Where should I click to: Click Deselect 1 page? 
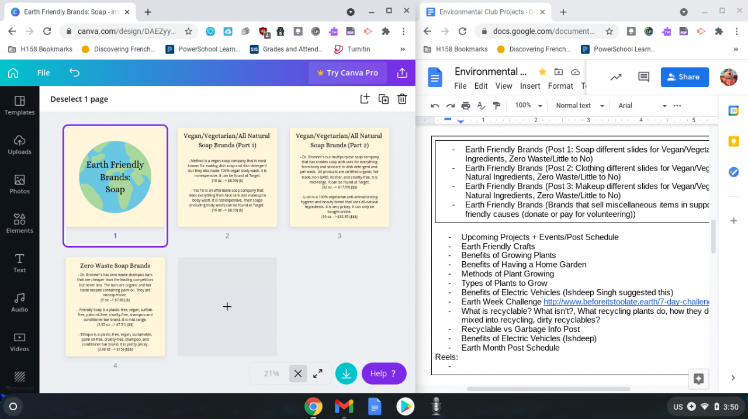79,99
